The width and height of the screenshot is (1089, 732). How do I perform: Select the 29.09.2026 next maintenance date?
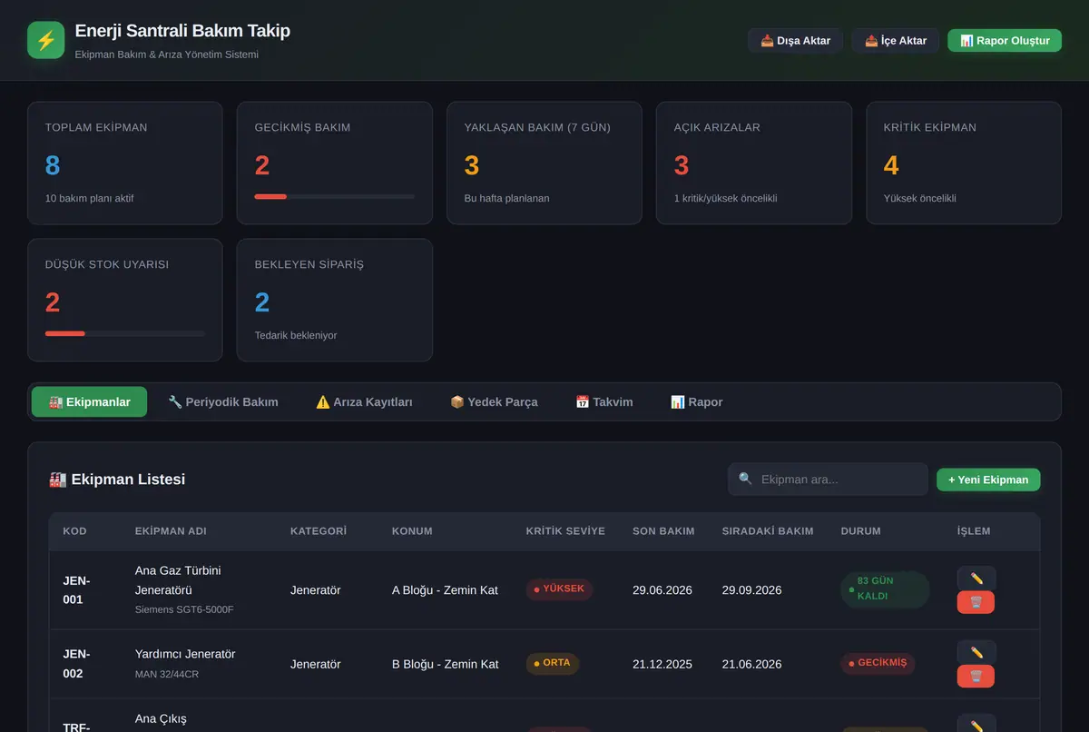pyautogui.click(x=752, y=590)
